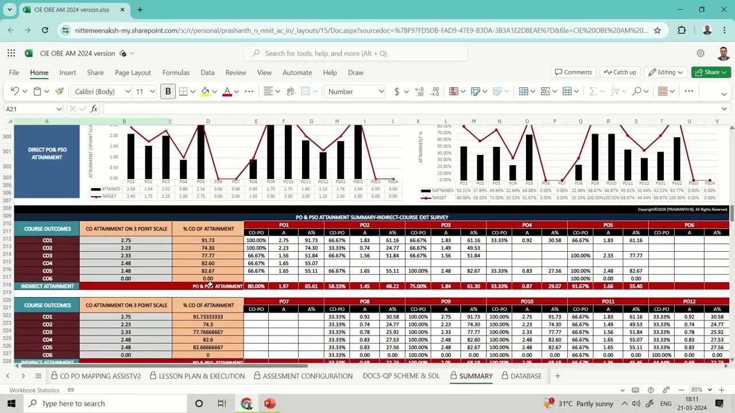This screenshot has width=735, height=413.
Task: Open ribbon overflow more options
Action: 689,91
